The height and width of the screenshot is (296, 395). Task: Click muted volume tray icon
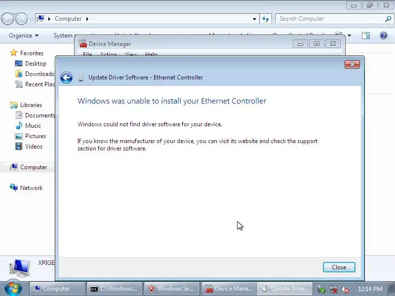pos(345,289)
